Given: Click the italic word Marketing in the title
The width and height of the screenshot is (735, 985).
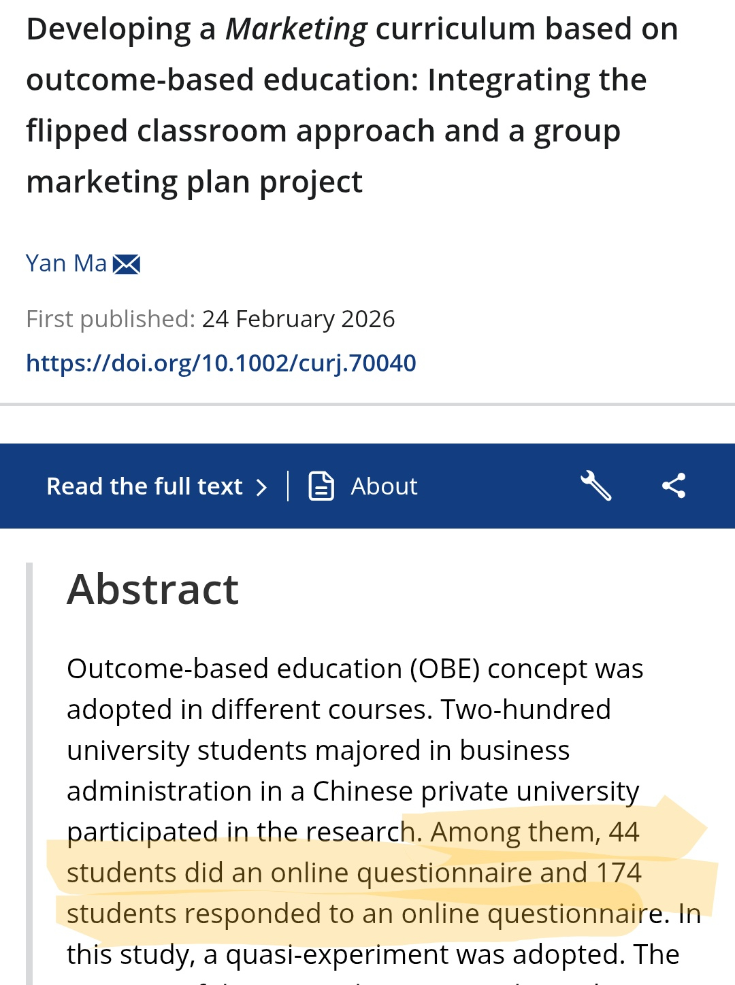Looking at the screenshot, I should (x=296, y=30).
